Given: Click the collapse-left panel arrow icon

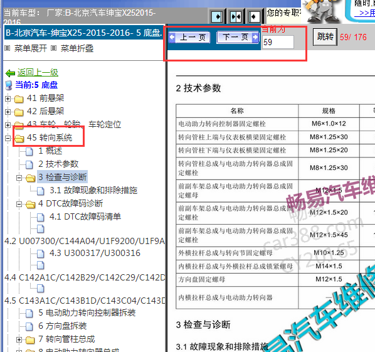Looking at the screenshot, I should [x=254, y=16].
